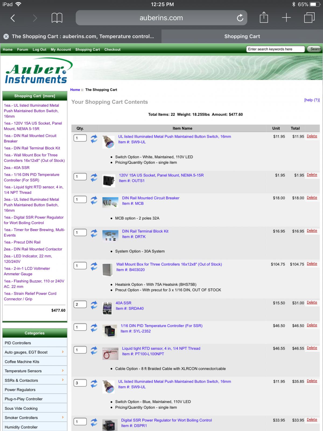Switch to the second Shopping Cart tab
Screen dimensions: 323x431
pyautogui.click(x=242, y=36)
